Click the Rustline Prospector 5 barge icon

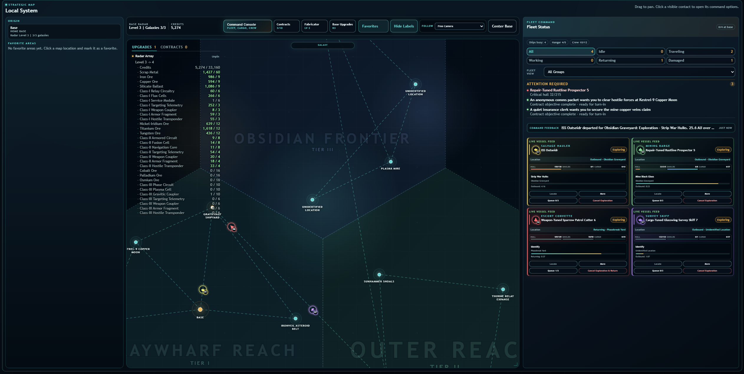[640, 150]
